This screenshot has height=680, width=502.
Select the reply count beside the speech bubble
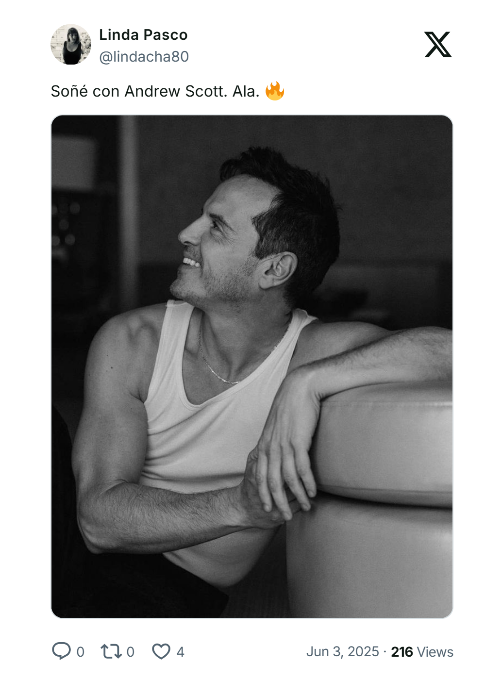[x=81, y=652]
